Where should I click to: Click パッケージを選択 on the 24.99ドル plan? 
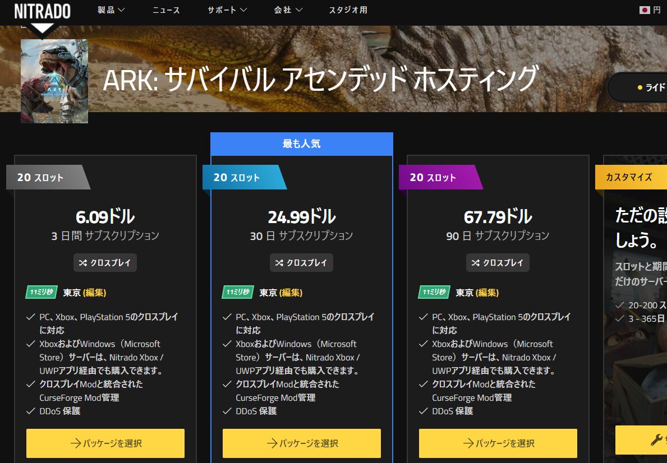[x=301, y=443]
